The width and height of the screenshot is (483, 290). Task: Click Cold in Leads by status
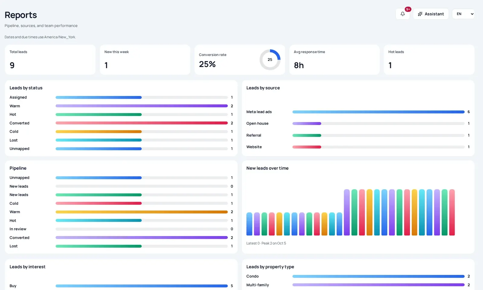point(14,132)
